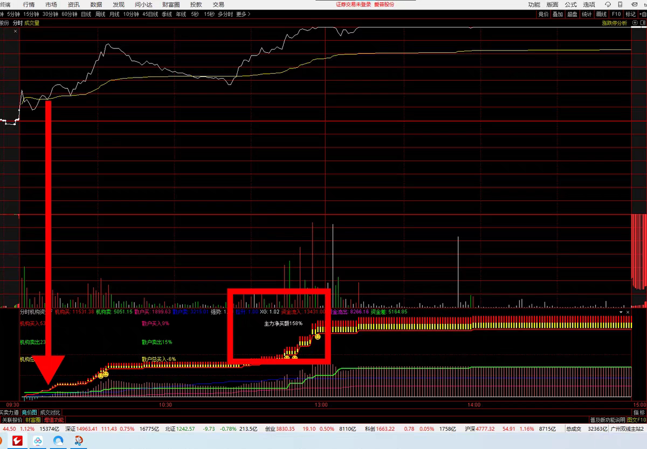647x449 pixels.
Task: Click the 标记 toolbar button
Action: (x=630, y=14)
